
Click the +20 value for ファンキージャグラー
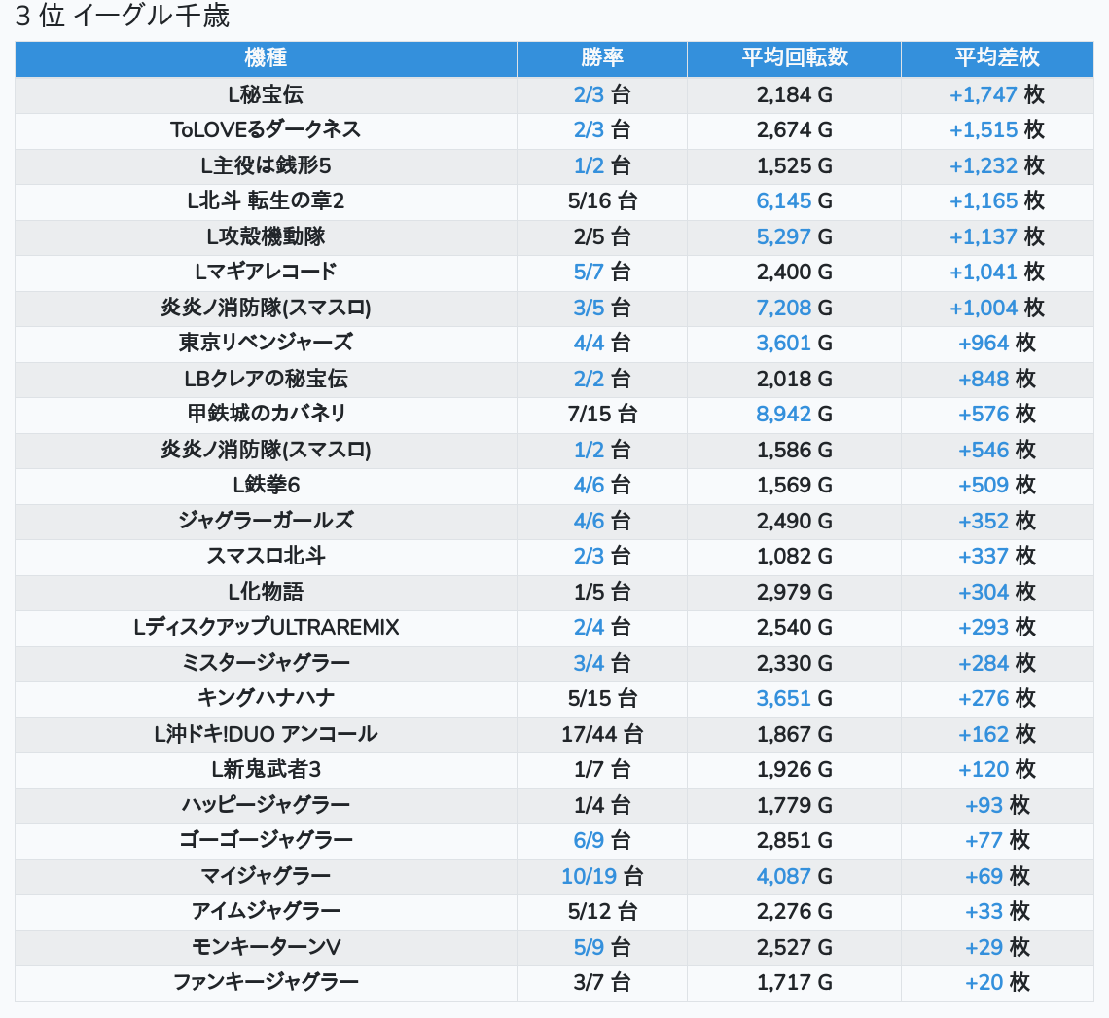[984, 983]
